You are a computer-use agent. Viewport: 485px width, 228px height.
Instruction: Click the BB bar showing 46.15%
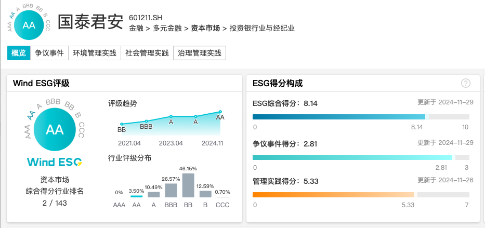point(188,185)
